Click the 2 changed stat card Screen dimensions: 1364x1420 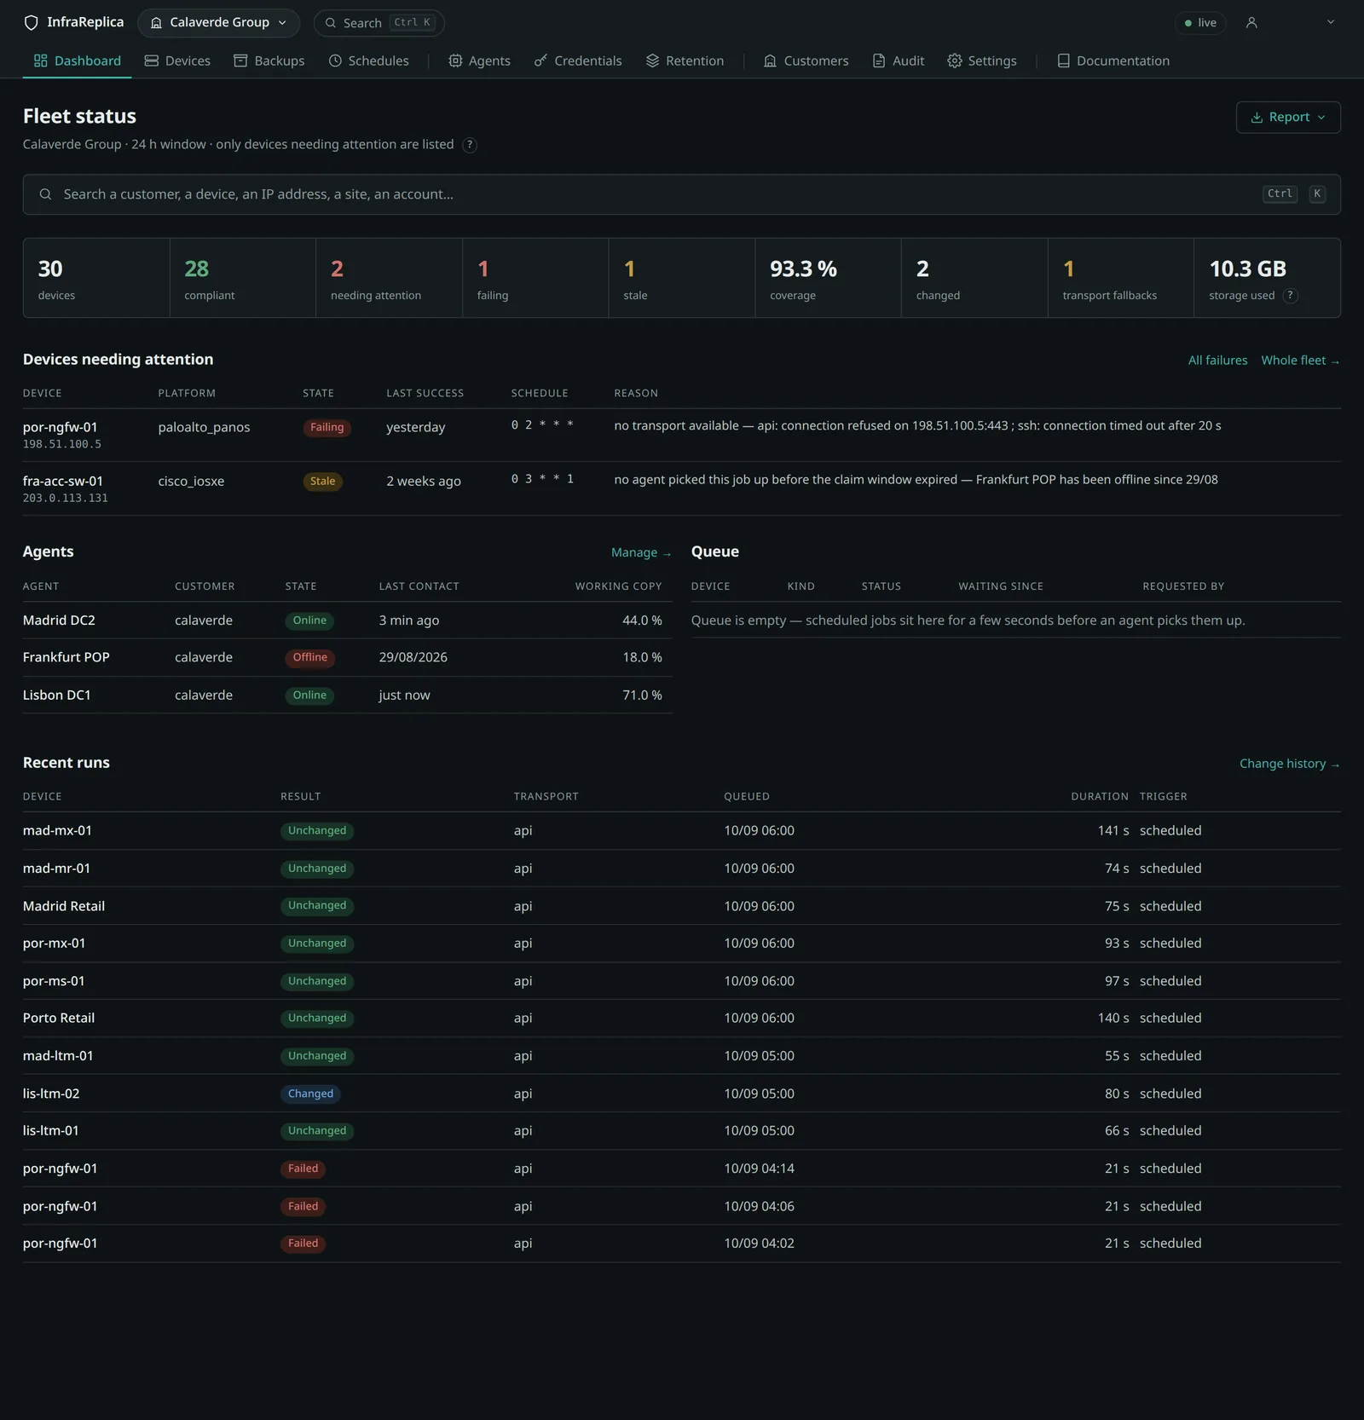pyautogui.click(x=974, y=278)
